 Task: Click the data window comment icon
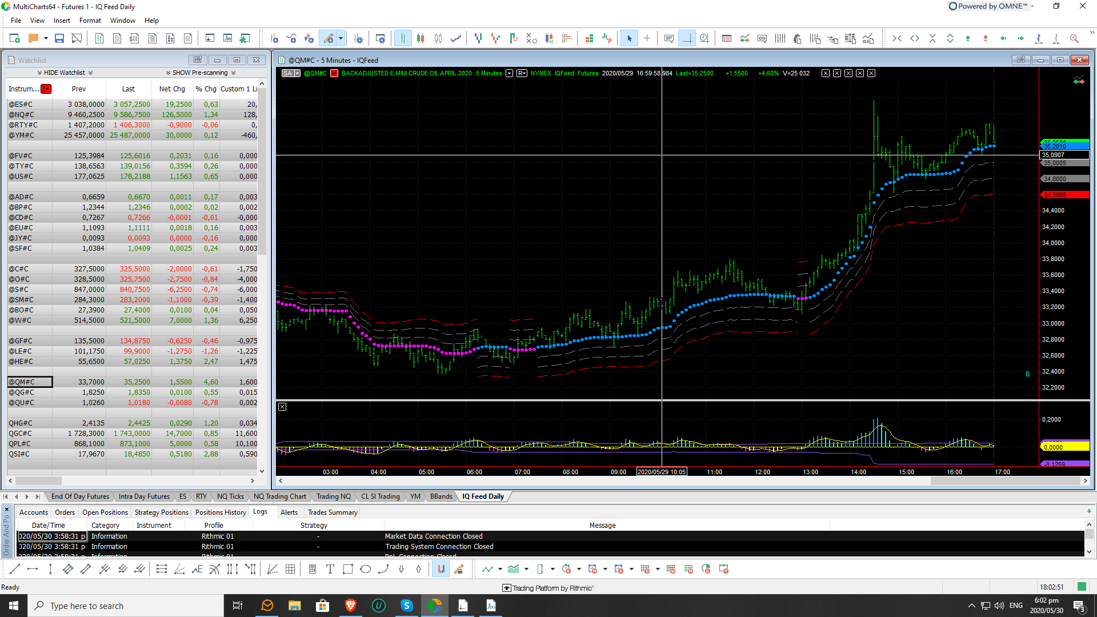click(668, 38)
